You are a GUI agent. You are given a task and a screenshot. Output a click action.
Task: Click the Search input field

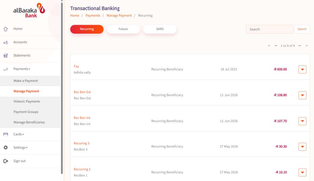pos(269,29)
